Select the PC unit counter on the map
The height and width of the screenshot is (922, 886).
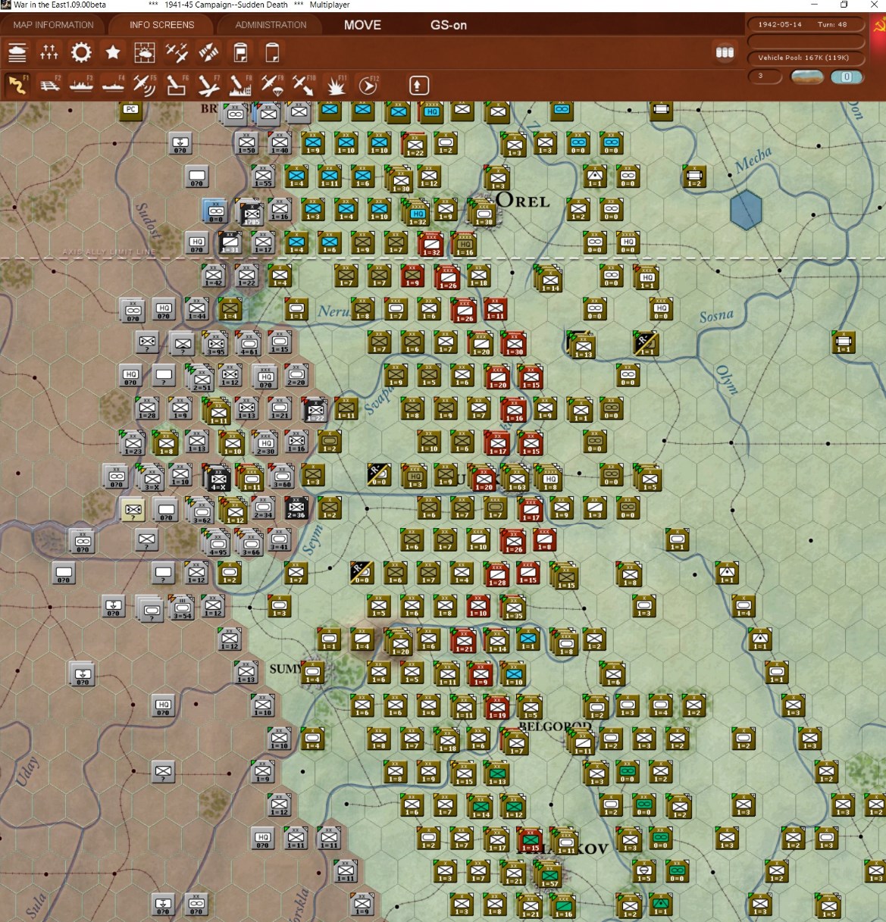pyautogui.click(x=131, y=109)
